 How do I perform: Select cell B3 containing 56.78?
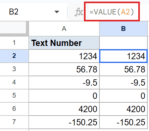point(123,69)
